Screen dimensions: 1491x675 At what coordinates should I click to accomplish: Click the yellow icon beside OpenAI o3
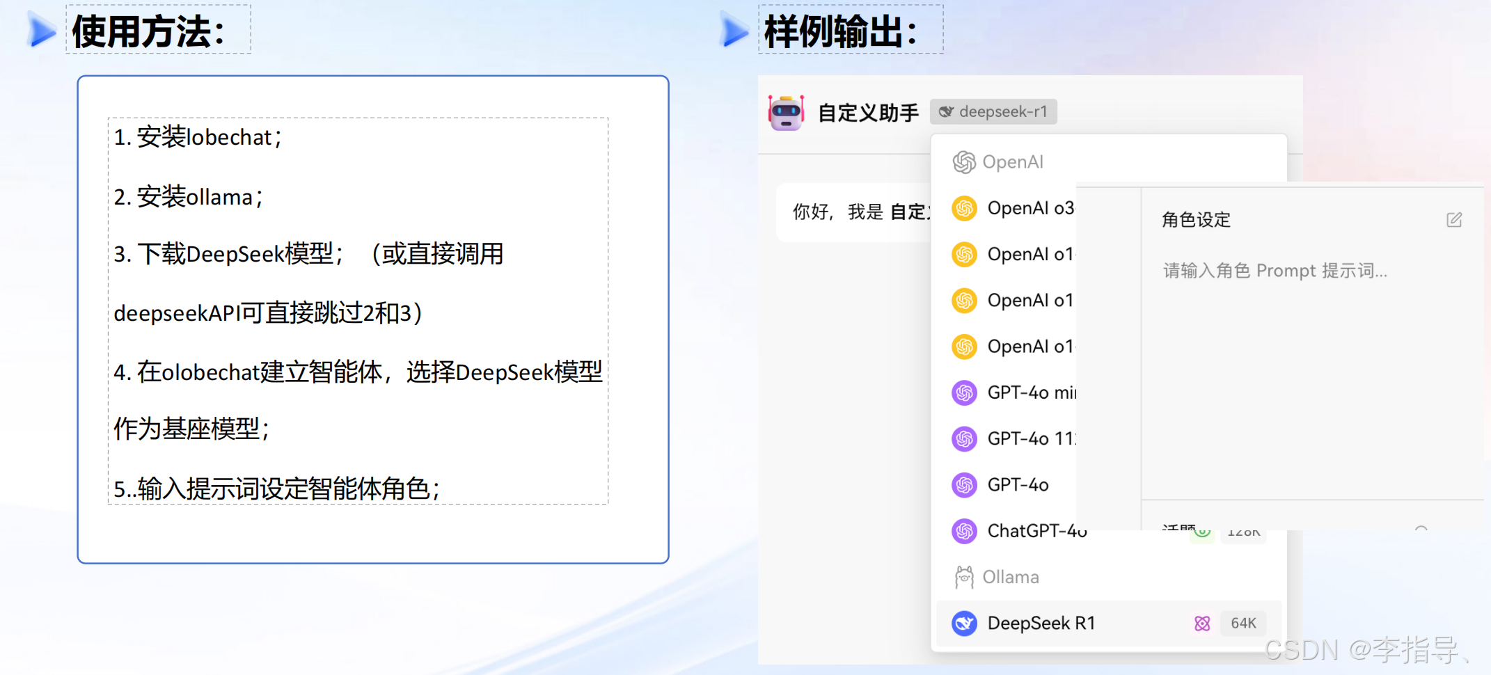pyautogui.click(x=964, y=208)
